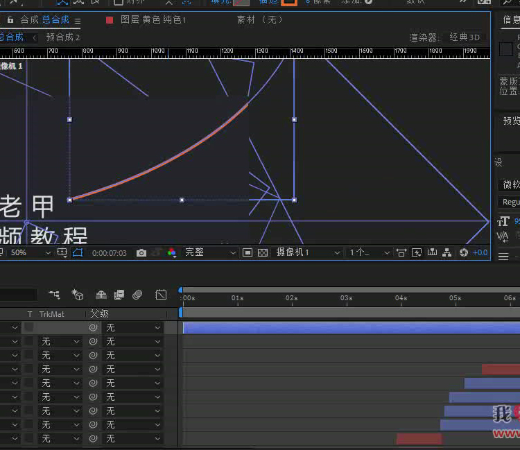Open the 摄像机 1 view dropdown
The image size is (520, 450).
pyautogui.click(x=308, y=252)
